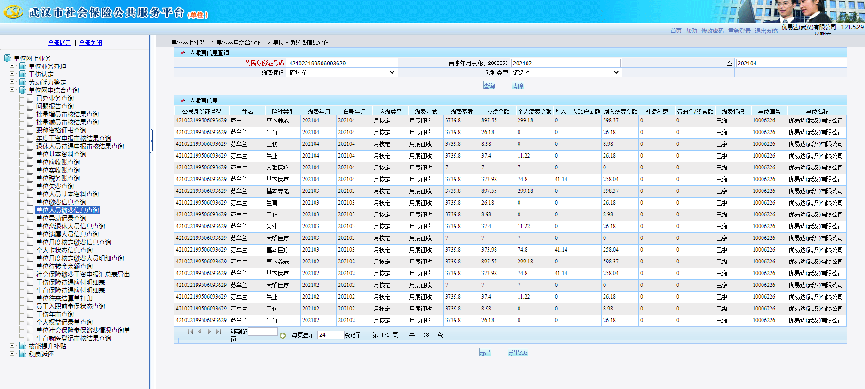865x389 pixels.
Task: Expand the 单位业务办理 tree node
Action: click(x=12, y=66)
